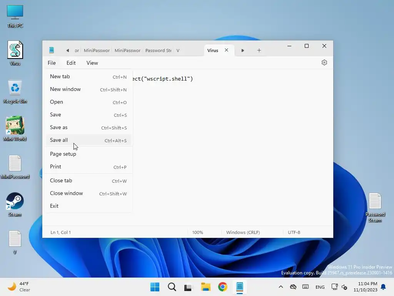Choose New window from File menu

point(89,89)
